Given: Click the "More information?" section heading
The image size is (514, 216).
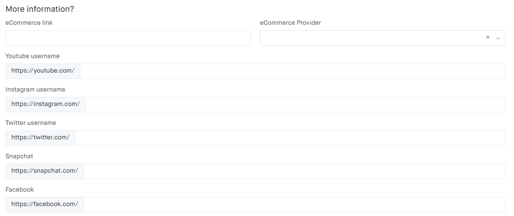Looking at the screenshot, I should pyautogui.click(x=40, y=9).
